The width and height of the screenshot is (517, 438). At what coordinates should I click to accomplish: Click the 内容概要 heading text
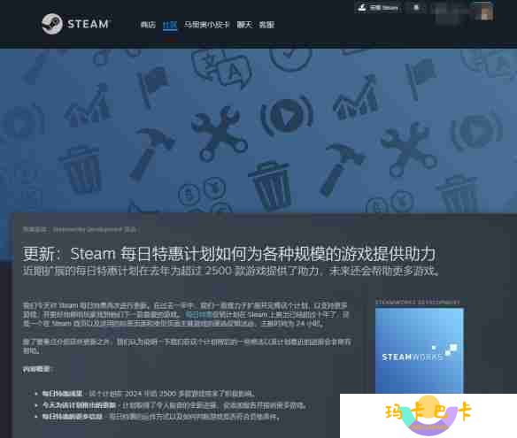coord(37,369)
